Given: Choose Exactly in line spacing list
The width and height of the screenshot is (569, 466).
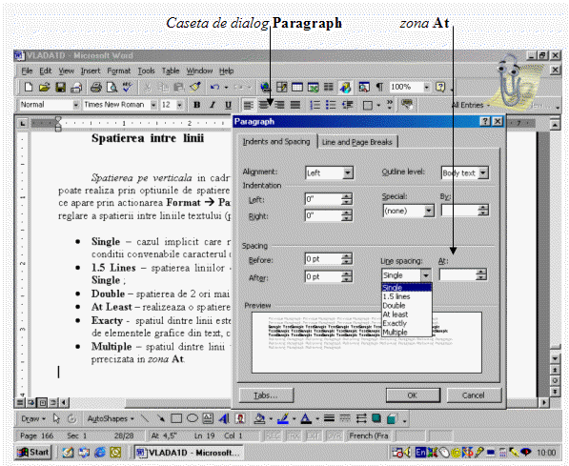Looking at the screenshot, I should tap(406, 323).
